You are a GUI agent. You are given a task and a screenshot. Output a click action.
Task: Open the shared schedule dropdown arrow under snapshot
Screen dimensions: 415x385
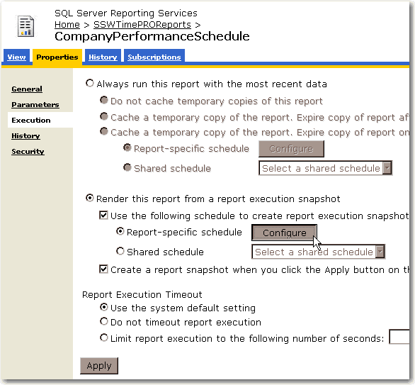(x=380, y=252)
